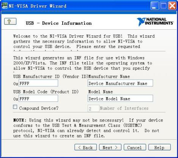Focus the Manufacturer Name text field
178x158 pixels.
point(120,83)
